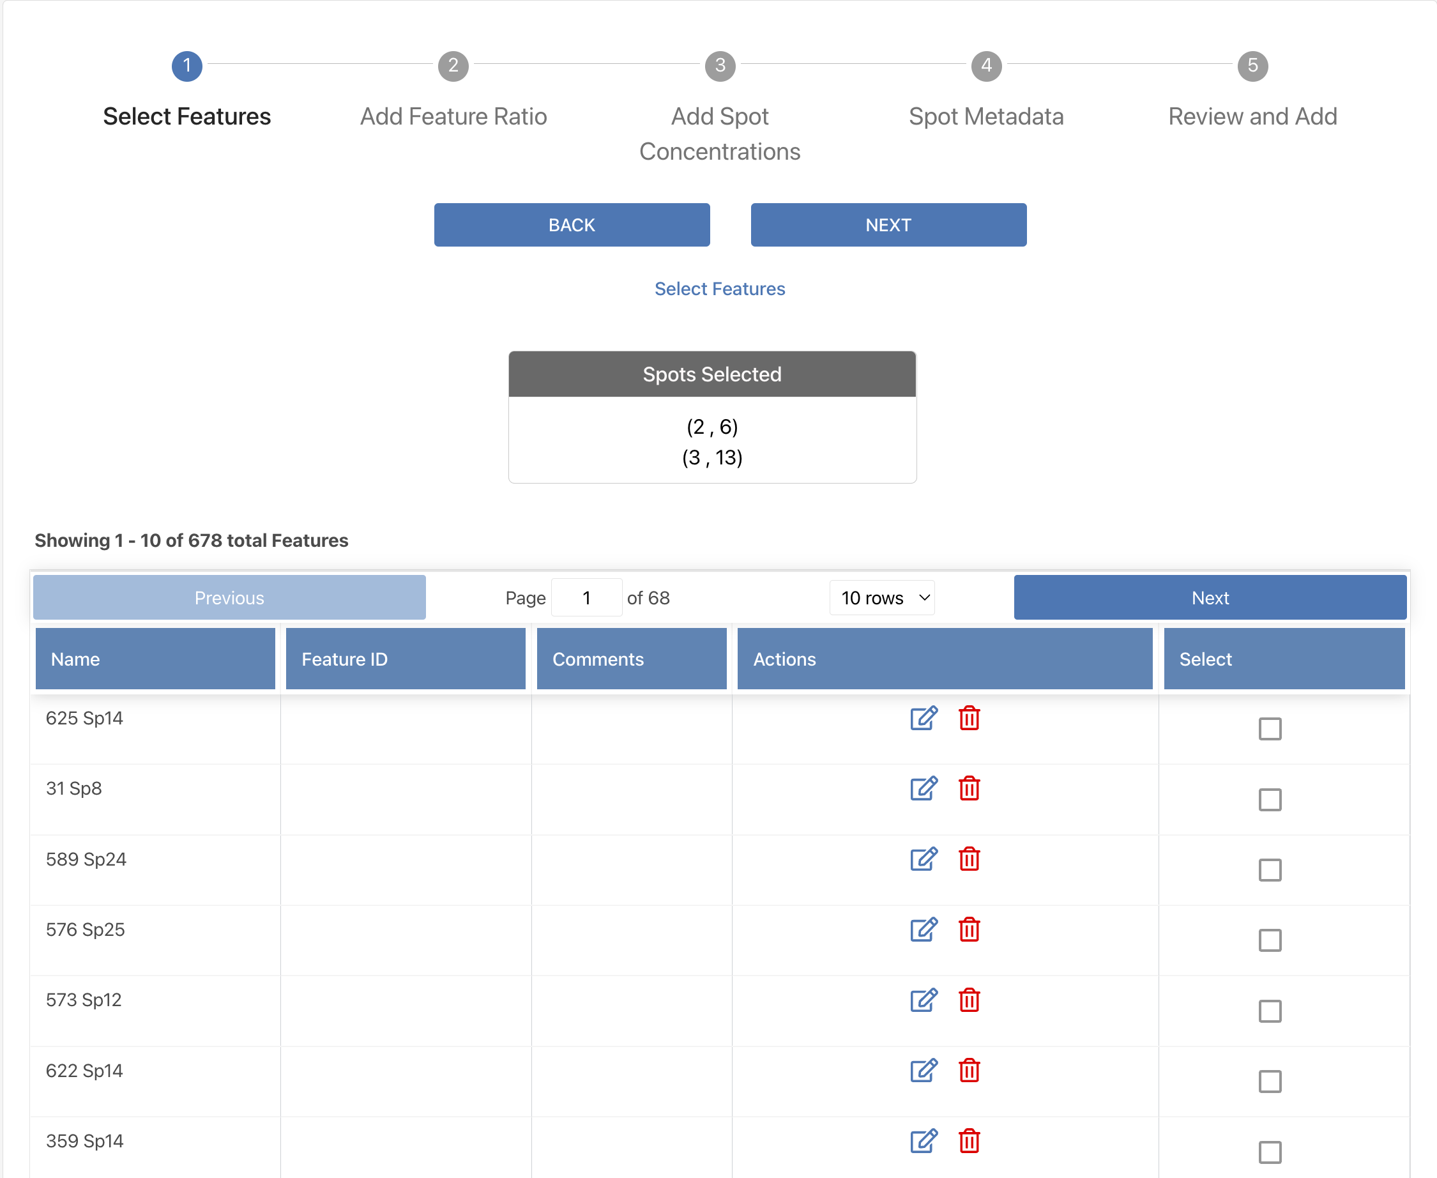
Task: Click the page number input field
Action: point(586,598)
